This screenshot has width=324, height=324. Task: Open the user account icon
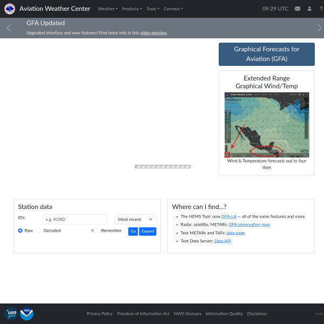pyautogui.click(x=309, y=9)
